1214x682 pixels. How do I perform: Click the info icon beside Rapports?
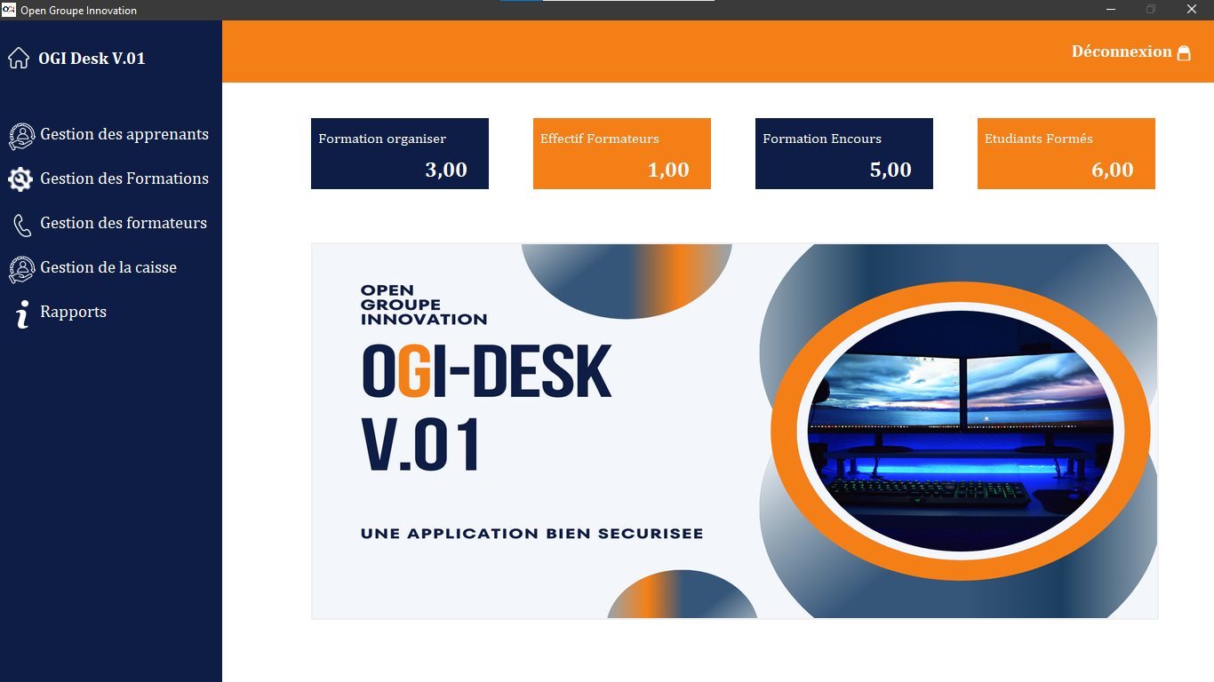(22, 313)
